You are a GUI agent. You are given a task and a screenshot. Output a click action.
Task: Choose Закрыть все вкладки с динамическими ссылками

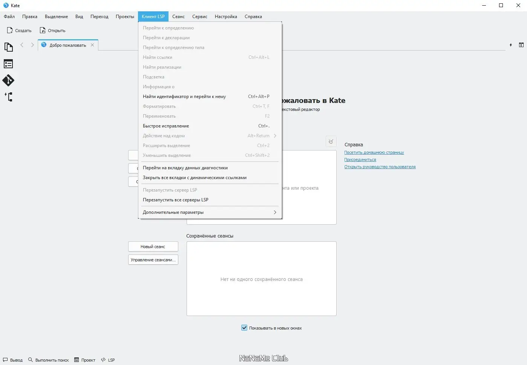210,178
